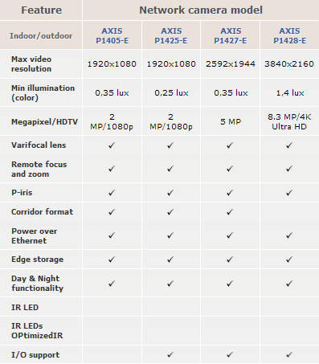This screenshot has width=319, height=364.
Task: Click the Indoor/outdoor row label
Action: pyautogui.click(x=41, y=35)
